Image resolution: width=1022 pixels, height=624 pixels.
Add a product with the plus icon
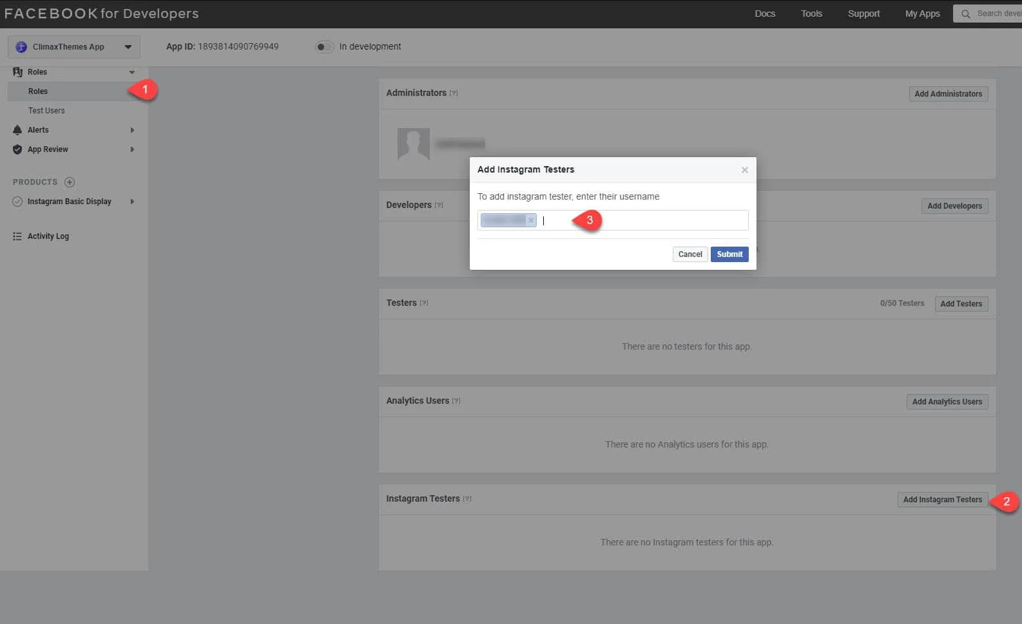coord(70,182)
